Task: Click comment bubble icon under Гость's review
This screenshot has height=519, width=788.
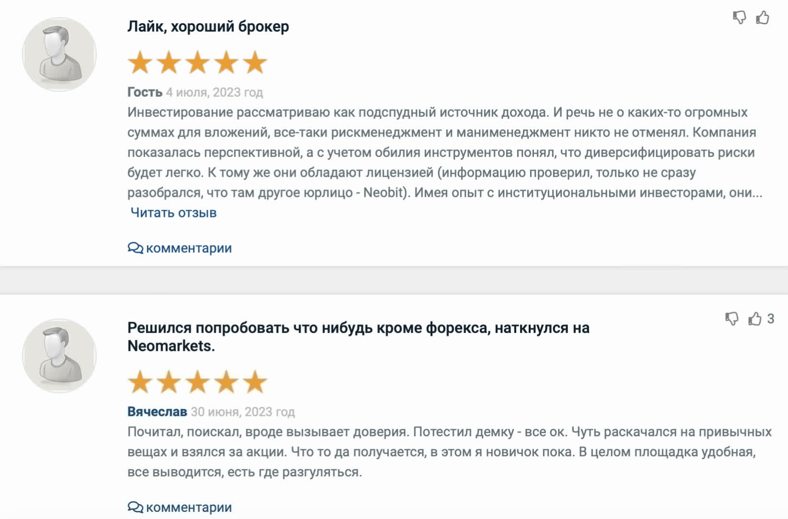Action: 135,248
